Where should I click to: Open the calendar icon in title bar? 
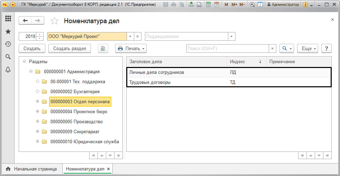pos(217,5)
